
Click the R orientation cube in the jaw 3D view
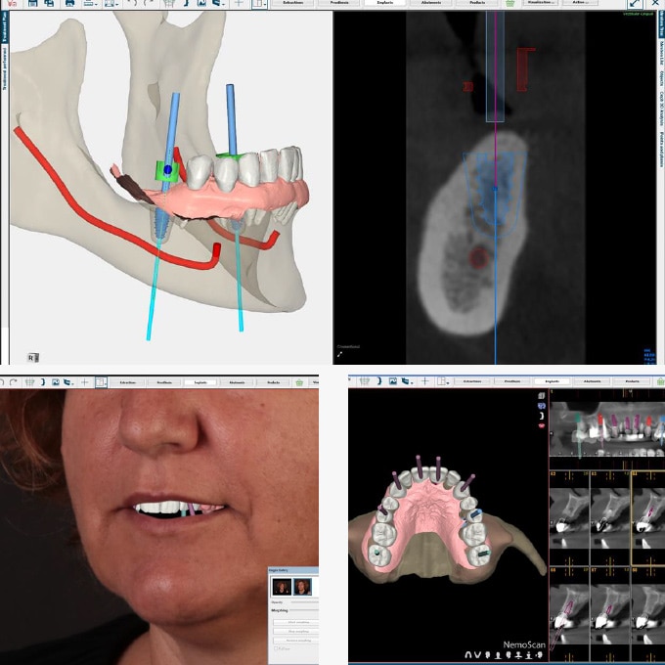[x=32, y=358]
